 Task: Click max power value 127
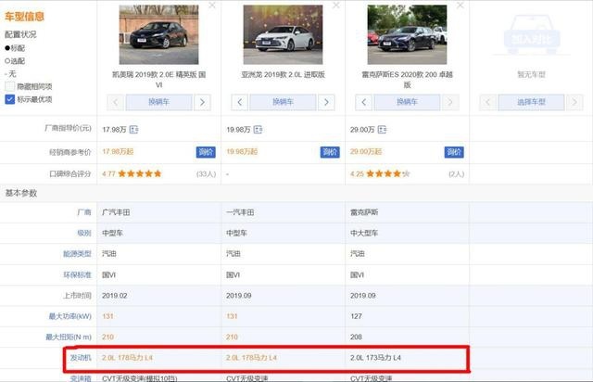356,316
